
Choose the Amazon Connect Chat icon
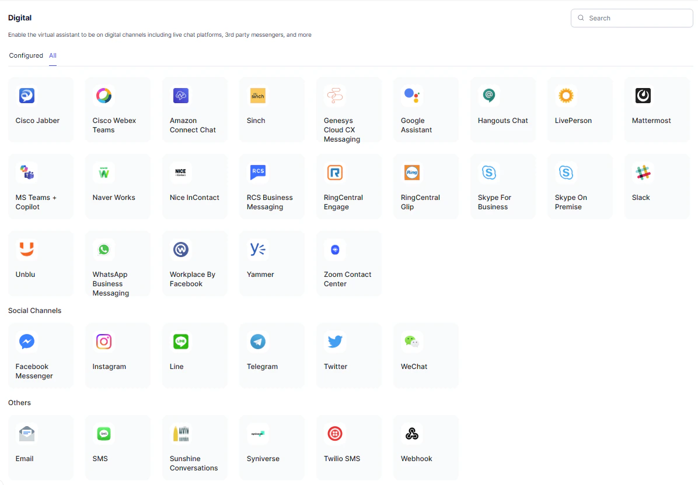coord(181,96)
